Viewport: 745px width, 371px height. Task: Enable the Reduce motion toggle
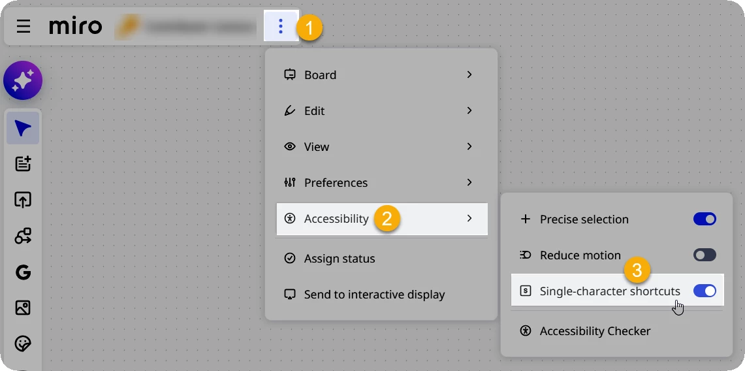click(705, 255)
